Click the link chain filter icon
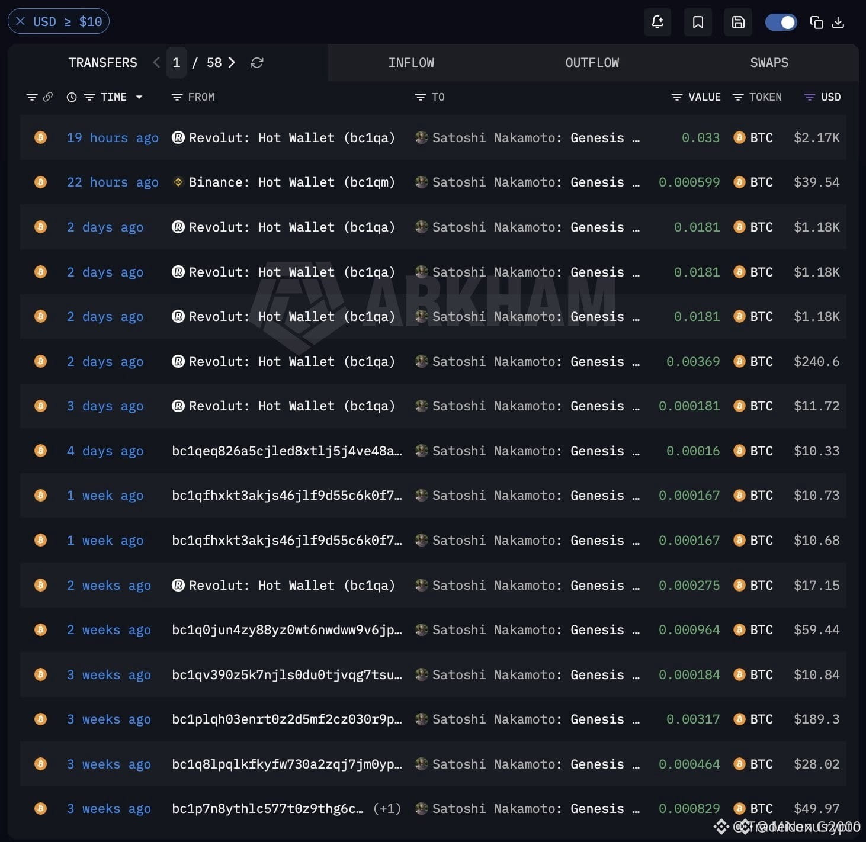Screen dimensions: 866x842 pos(48,97)
